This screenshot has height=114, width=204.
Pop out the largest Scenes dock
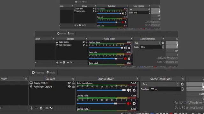point(26,79)
